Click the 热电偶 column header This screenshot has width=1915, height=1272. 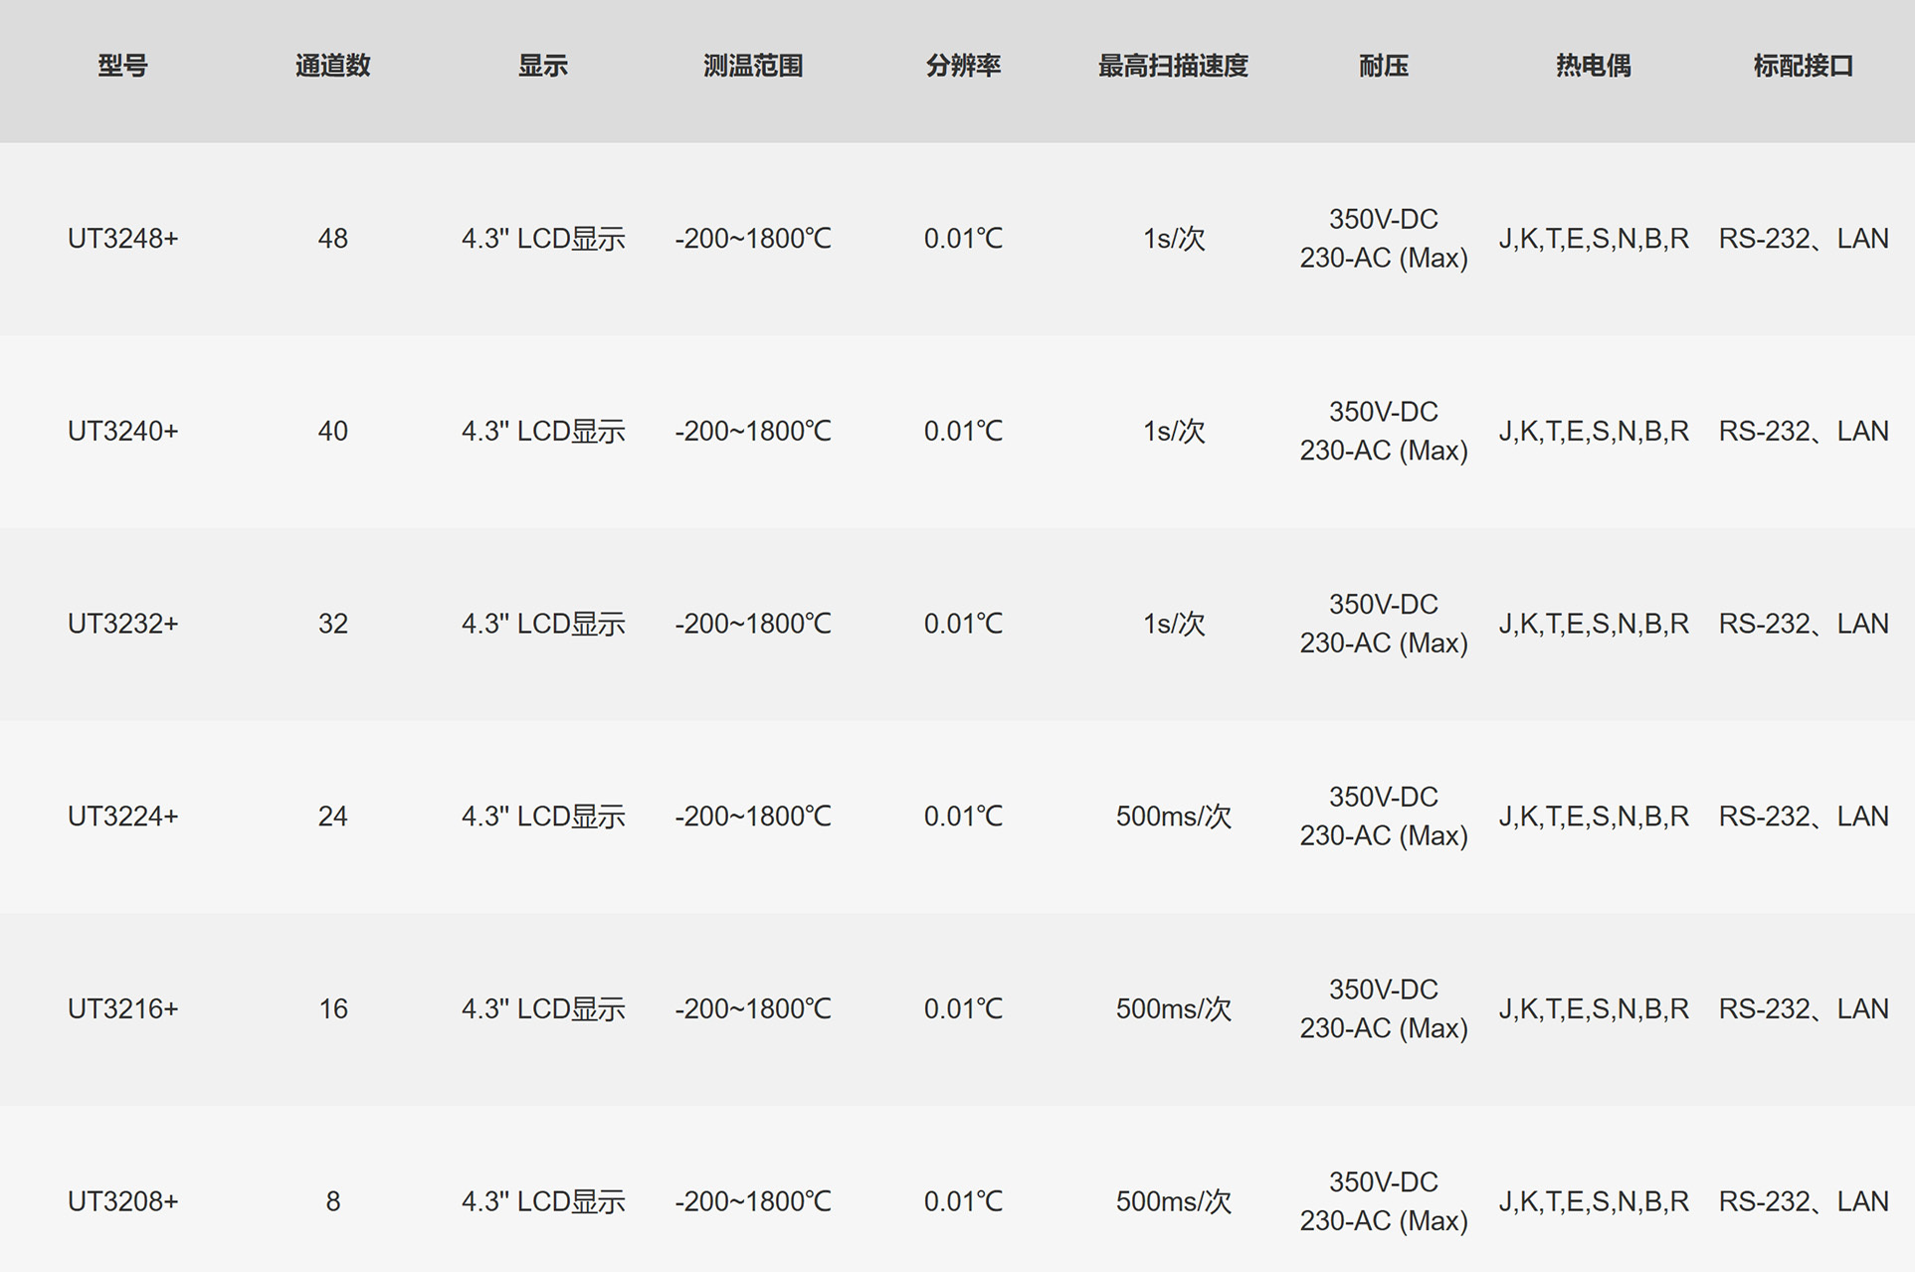coord(1593,66)
